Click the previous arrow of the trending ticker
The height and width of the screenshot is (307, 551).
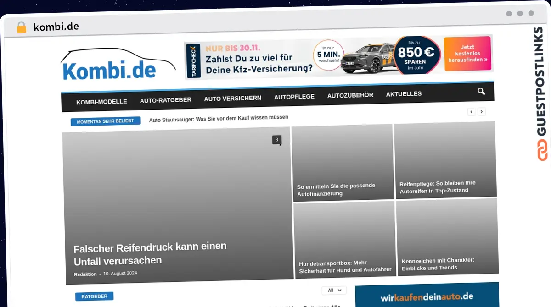(471, 112)
